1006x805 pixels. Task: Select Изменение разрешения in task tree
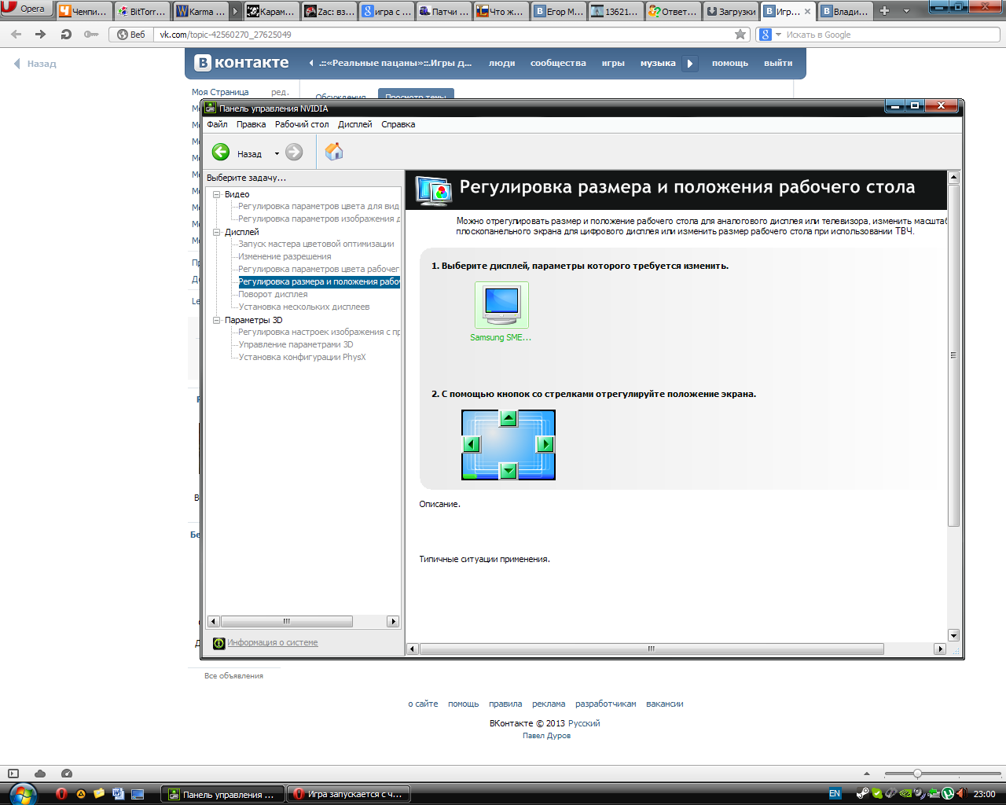click(285, 256)
